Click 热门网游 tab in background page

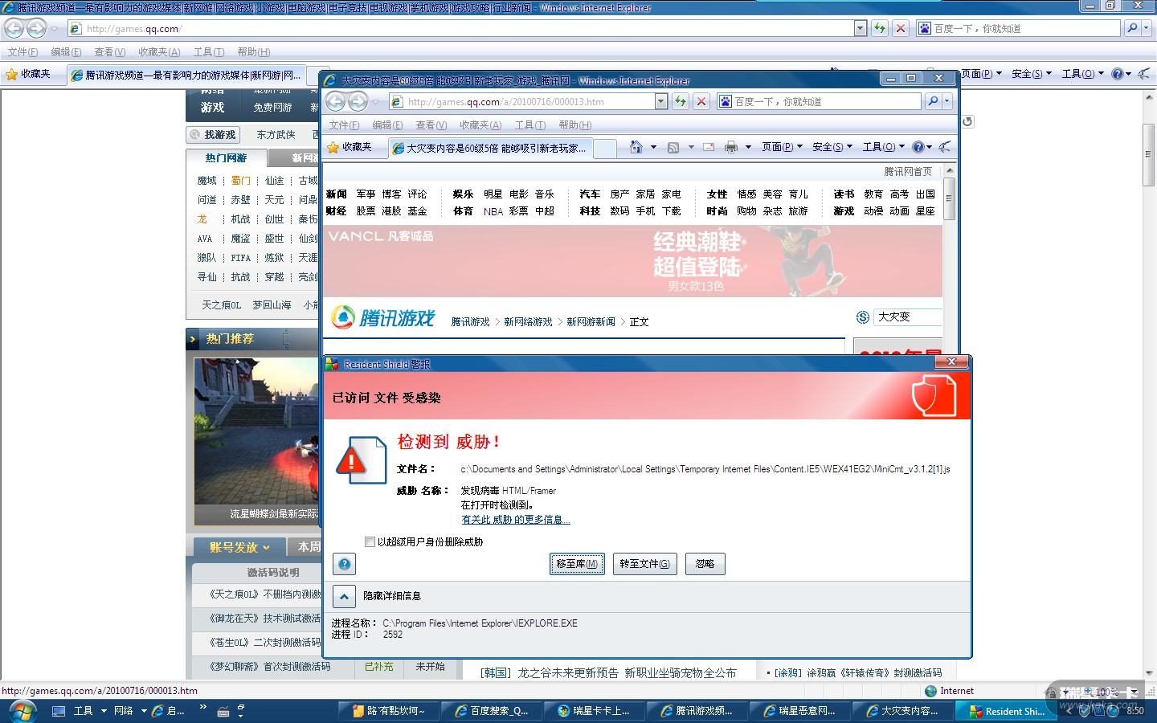[226, 158]
